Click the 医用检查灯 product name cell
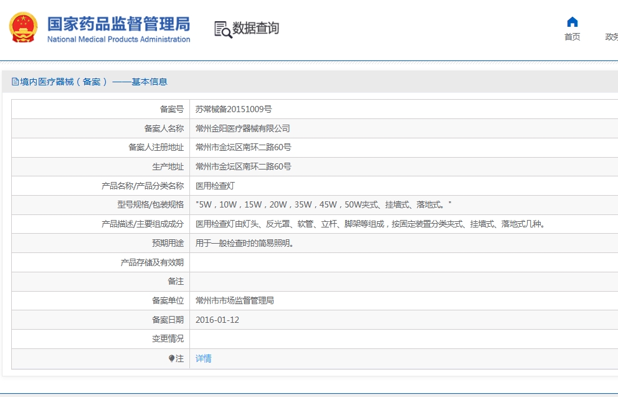 coord(404,186)
